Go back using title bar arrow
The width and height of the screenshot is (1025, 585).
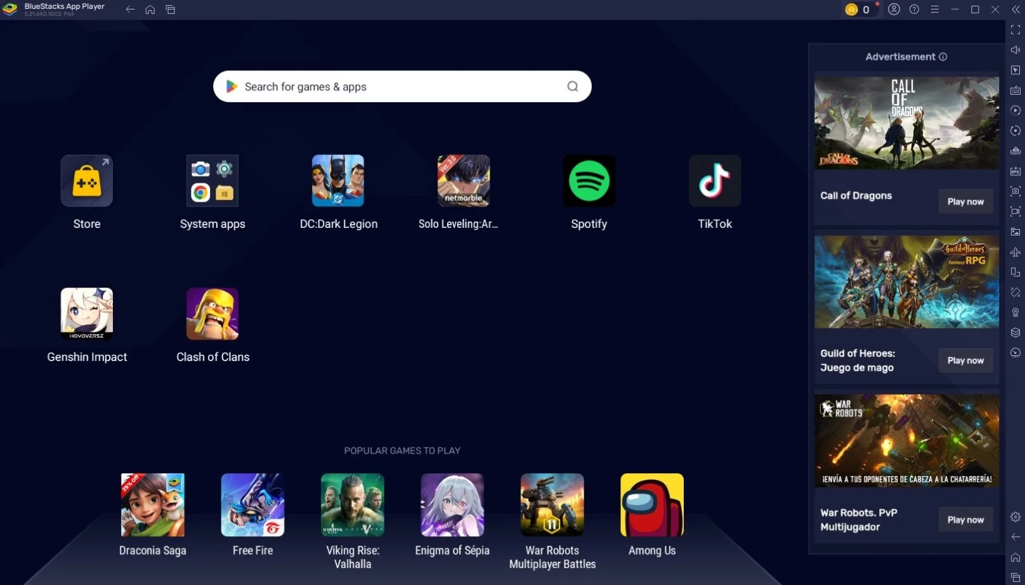click(130, 10)
